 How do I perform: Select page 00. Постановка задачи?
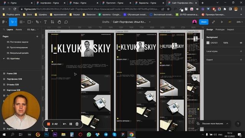(18, 42)
